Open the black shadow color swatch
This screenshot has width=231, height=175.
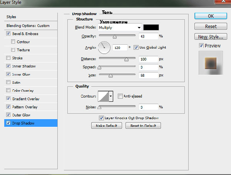151,27
